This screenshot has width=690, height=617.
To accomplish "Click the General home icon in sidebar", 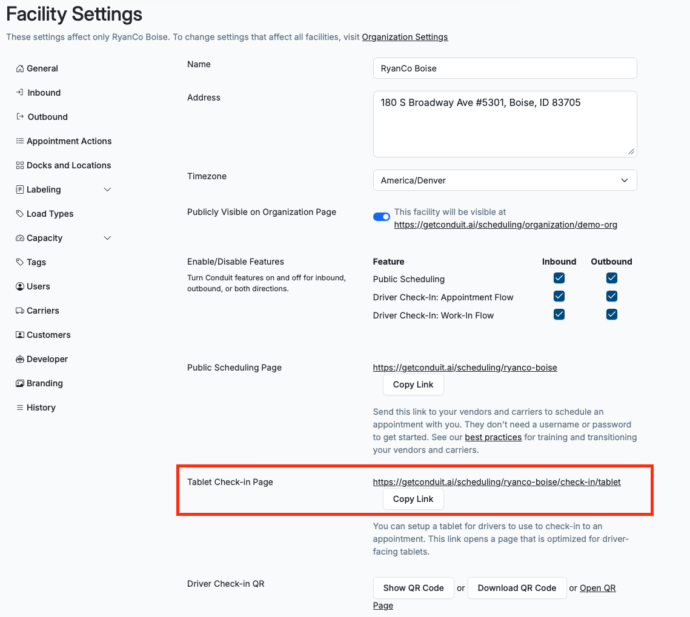I will tap(20, 68).
